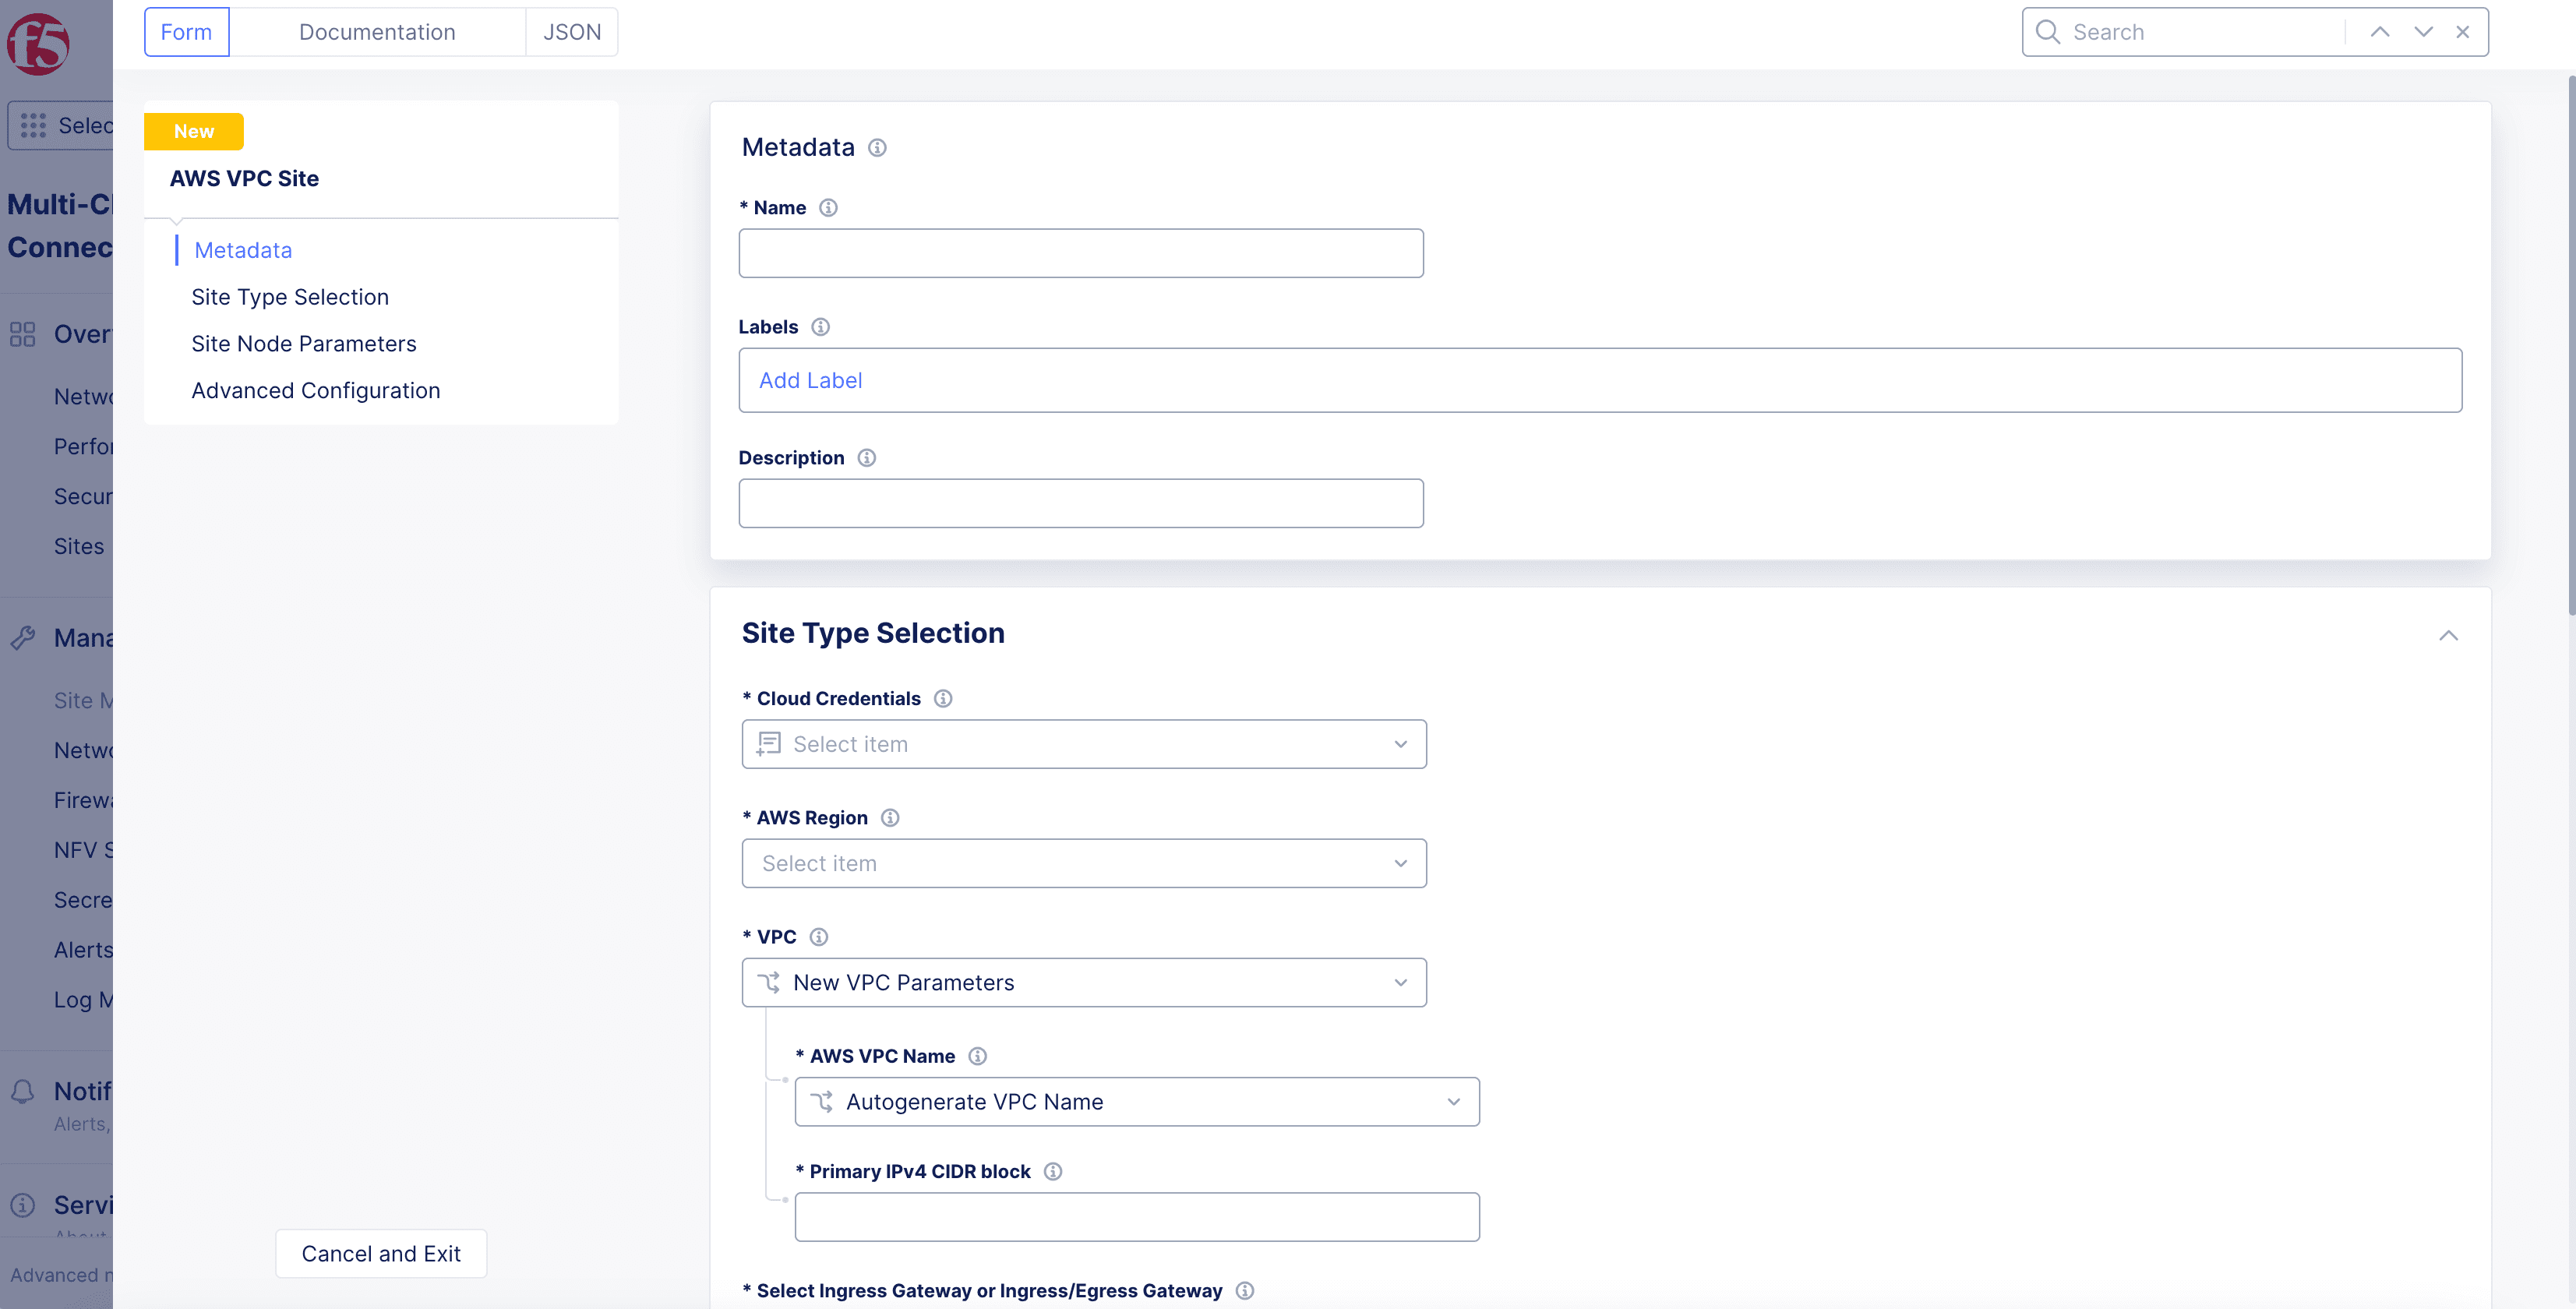Expand the AWS Region selector dropdown

(1084, 863)
